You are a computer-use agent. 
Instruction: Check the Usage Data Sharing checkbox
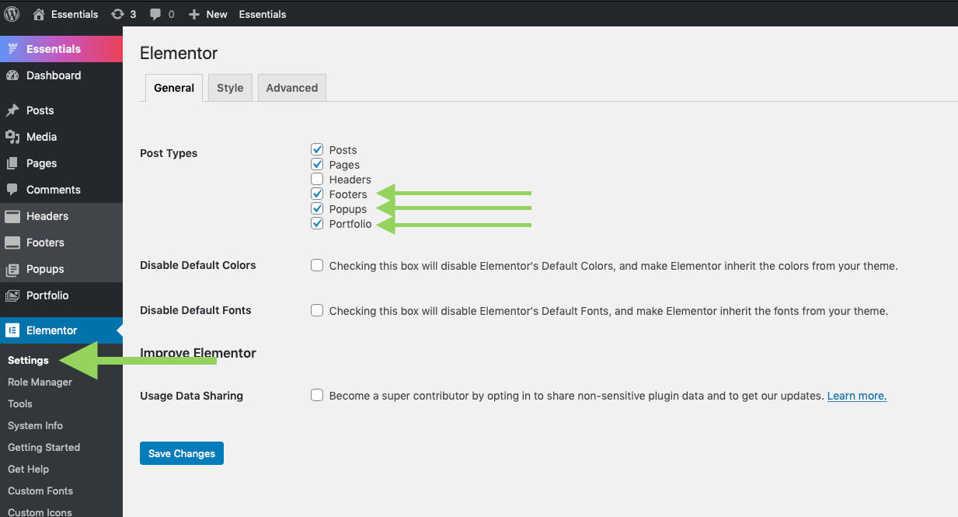[x=317, y=395]
